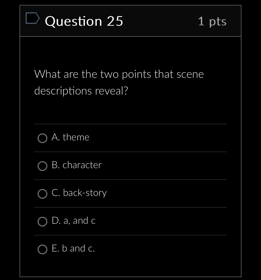This screenshot has height=280, width=261.
Task: Select radio button for answer C. back-story
Action: pos(42,193)
